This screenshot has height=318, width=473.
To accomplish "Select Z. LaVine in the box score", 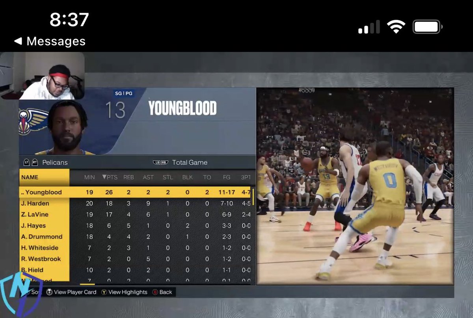I will (x=35, y=214).
